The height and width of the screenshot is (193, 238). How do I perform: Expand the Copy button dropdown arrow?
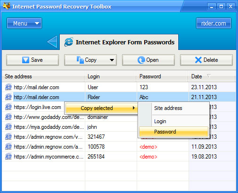(112, 60)
